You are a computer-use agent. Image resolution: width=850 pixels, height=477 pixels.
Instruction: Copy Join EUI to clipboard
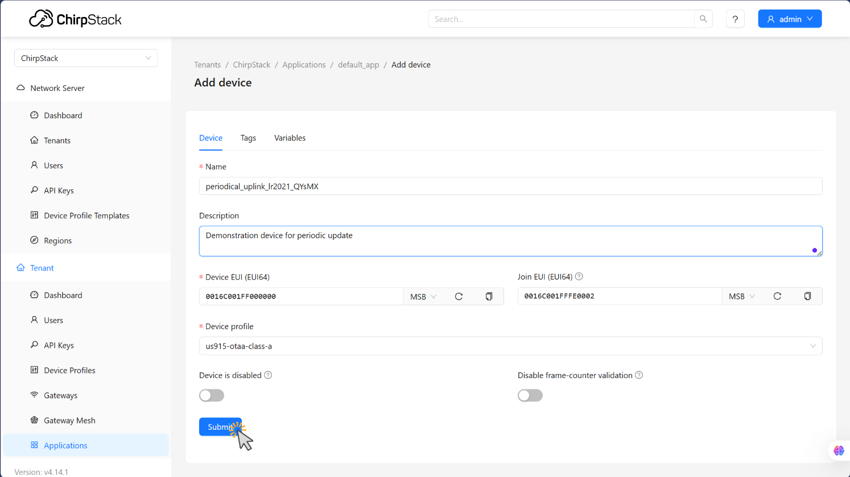tap(807, 296)
